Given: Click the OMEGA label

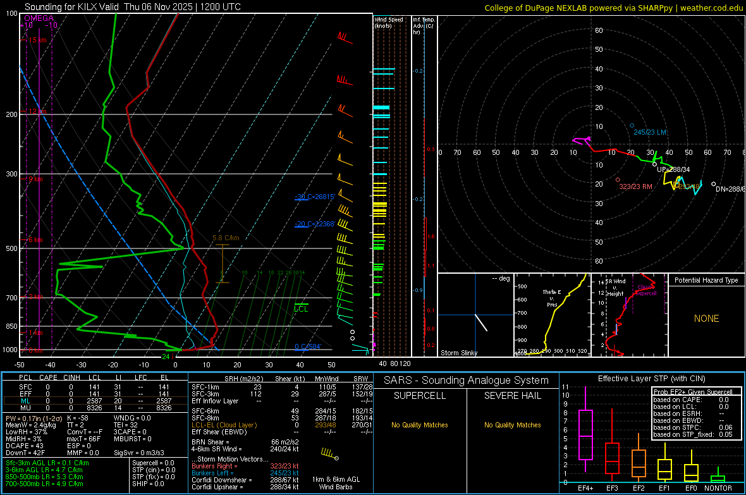Looking at the screenshot, I should point(39,18).
